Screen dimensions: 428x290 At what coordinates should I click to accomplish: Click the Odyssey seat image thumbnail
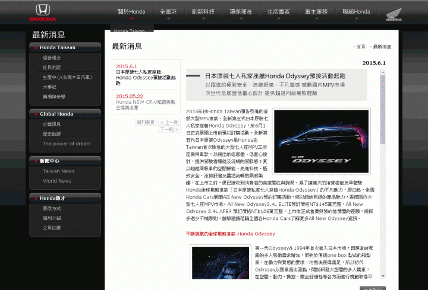(221, 263)
